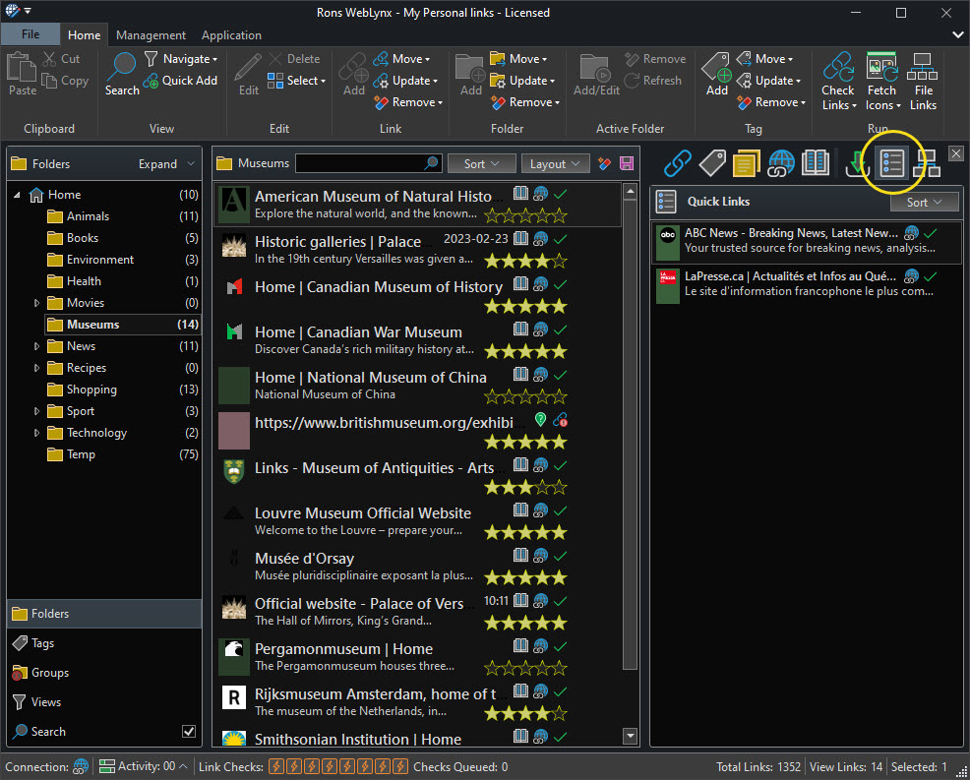Click the Activity status bar icon
Image resolution: width=970 pixels, height=780 pixels.
(107, 766)
